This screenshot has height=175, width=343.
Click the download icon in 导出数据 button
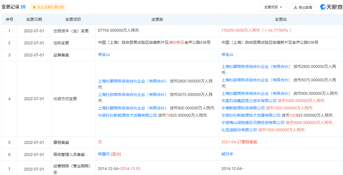tap(295, 7)
